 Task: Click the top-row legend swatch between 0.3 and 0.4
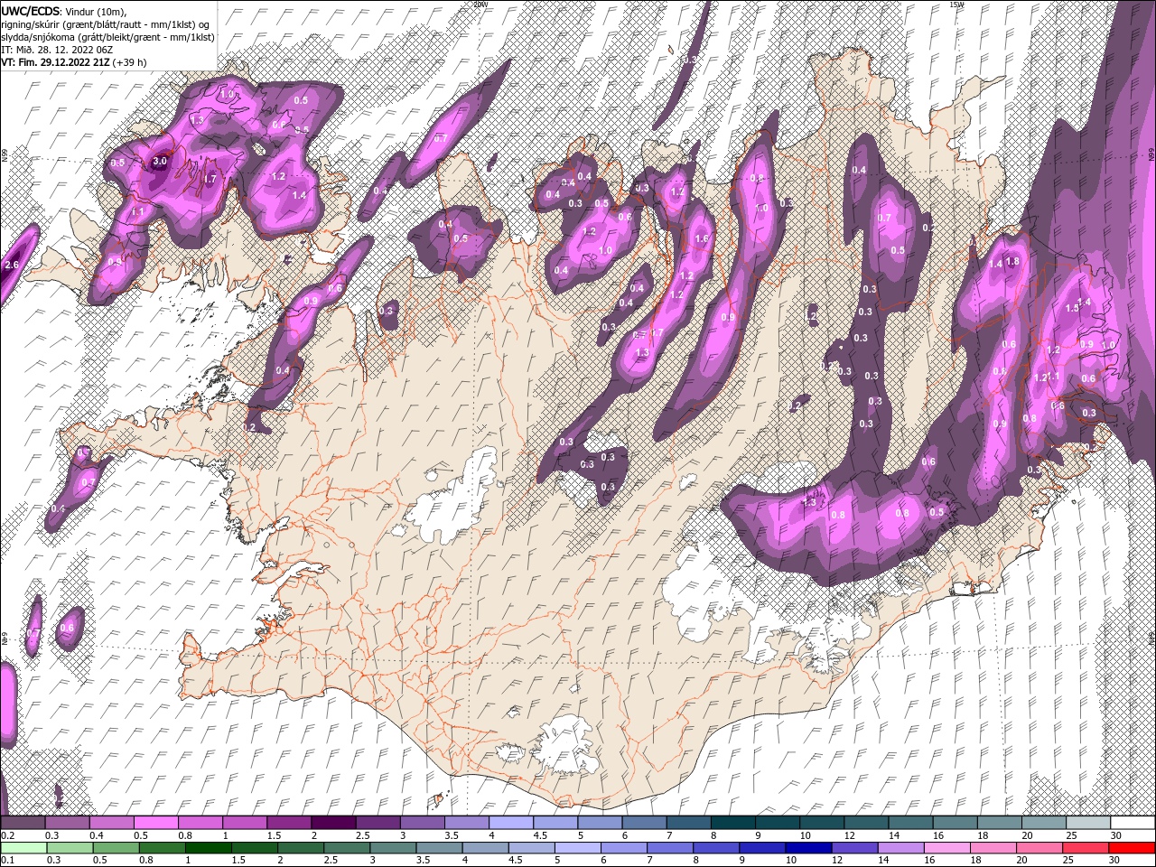pyautogui.click(x=67, y=823)
